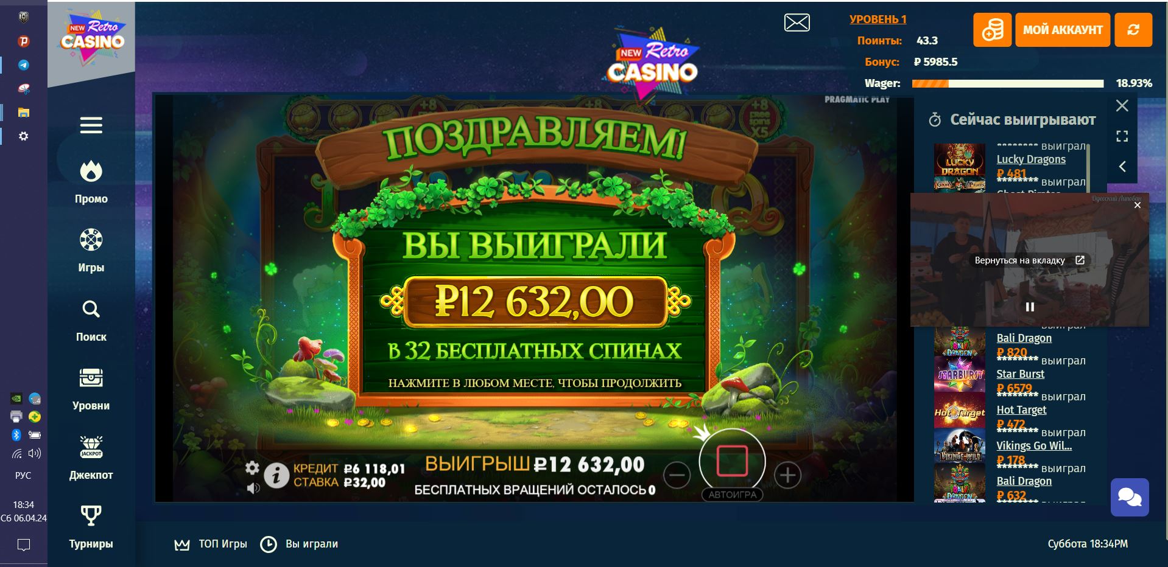The height and width of the screenshot is (567, 1168).
Task: Open the Промо flame icon section
Action: click(x=91, y=182)
